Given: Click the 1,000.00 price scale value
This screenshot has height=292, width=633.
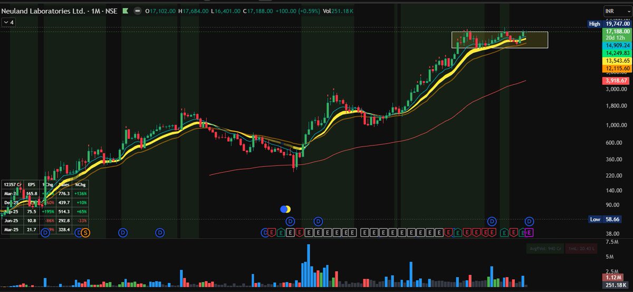Looking at the screenshot, I should (x=617, y=125).
